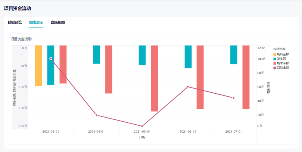Select the 回款金额 line point at 2021-06-01

(188, 87)
